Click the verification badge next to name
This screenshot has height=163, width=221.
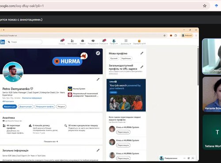coord(32,89)
